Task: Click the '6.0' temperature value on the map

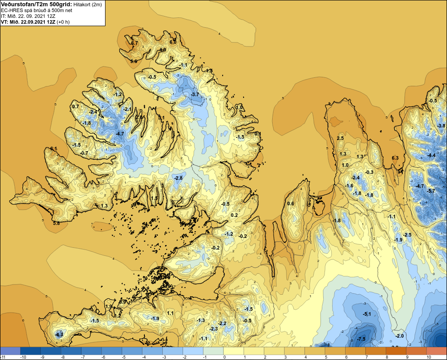Action: [173, 42]
